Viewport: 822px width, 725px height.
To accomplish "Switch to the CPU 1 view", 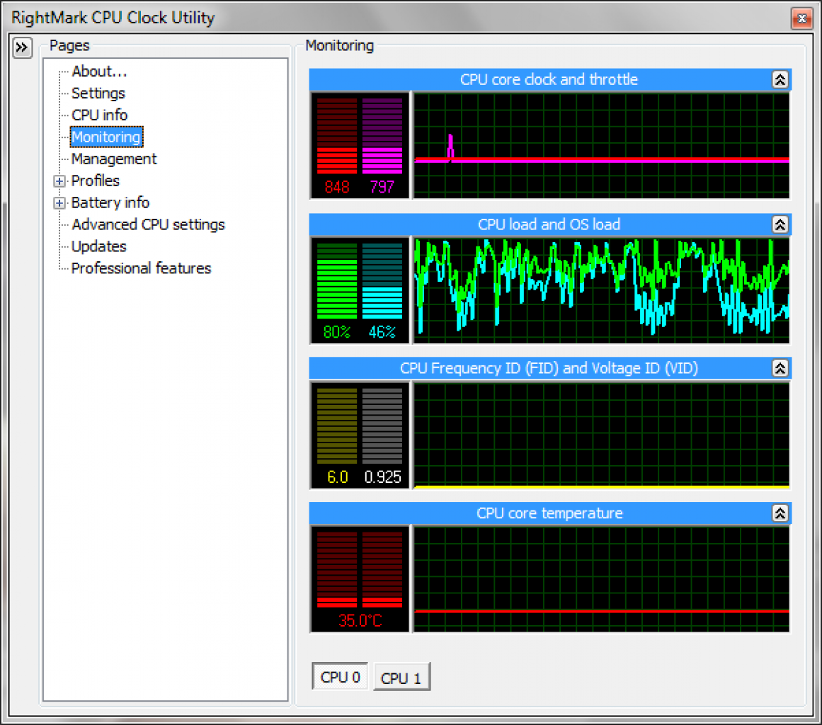I will (401, 678).
